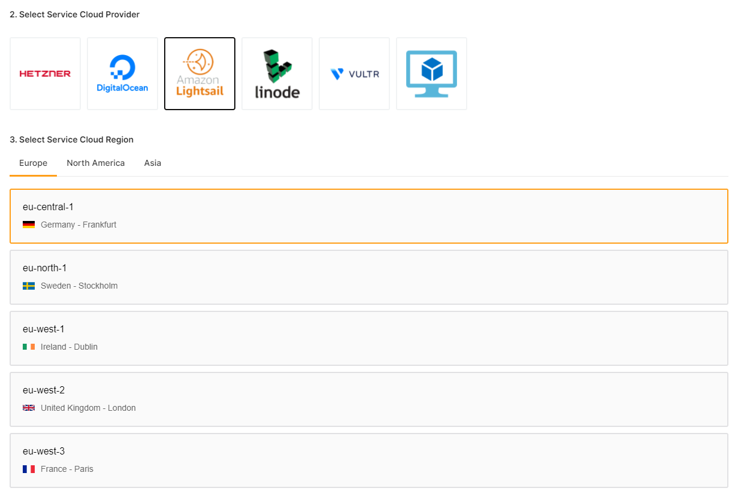The height and width of the screenshot is (497, 735).
Task: Click the Sweden flag icon
Action: click(29, 286)
